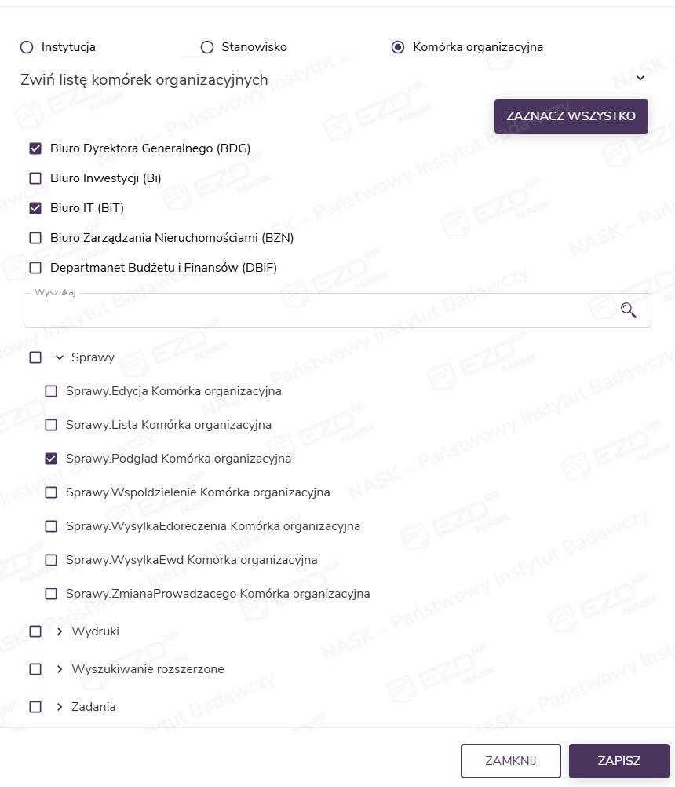Click the ZAPISZ button

[618, 761]
